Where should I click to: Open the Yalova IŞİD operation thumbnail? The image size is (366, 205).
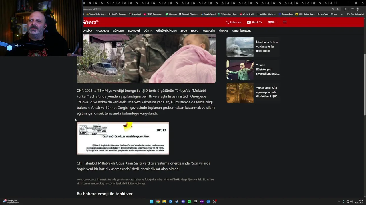[x=240, y=93]
